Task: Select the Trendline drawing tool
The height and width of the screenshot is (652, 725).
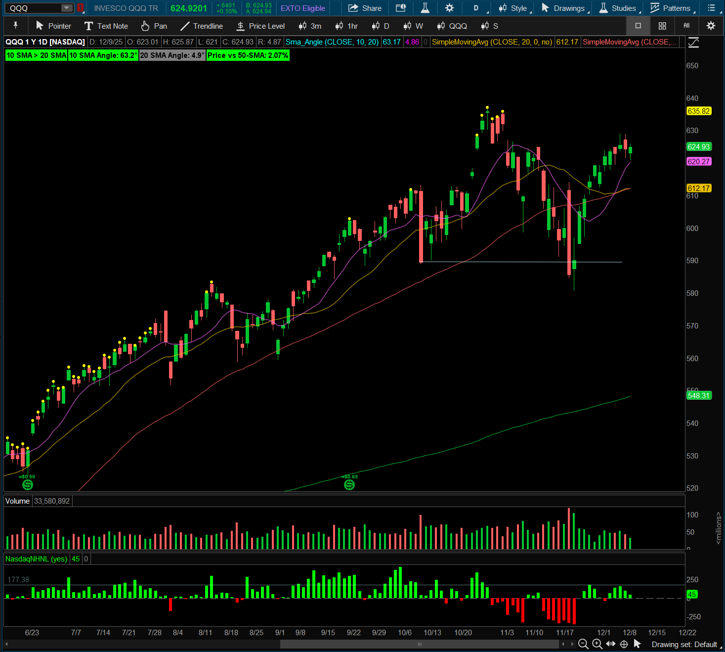Action: point(201,26)
